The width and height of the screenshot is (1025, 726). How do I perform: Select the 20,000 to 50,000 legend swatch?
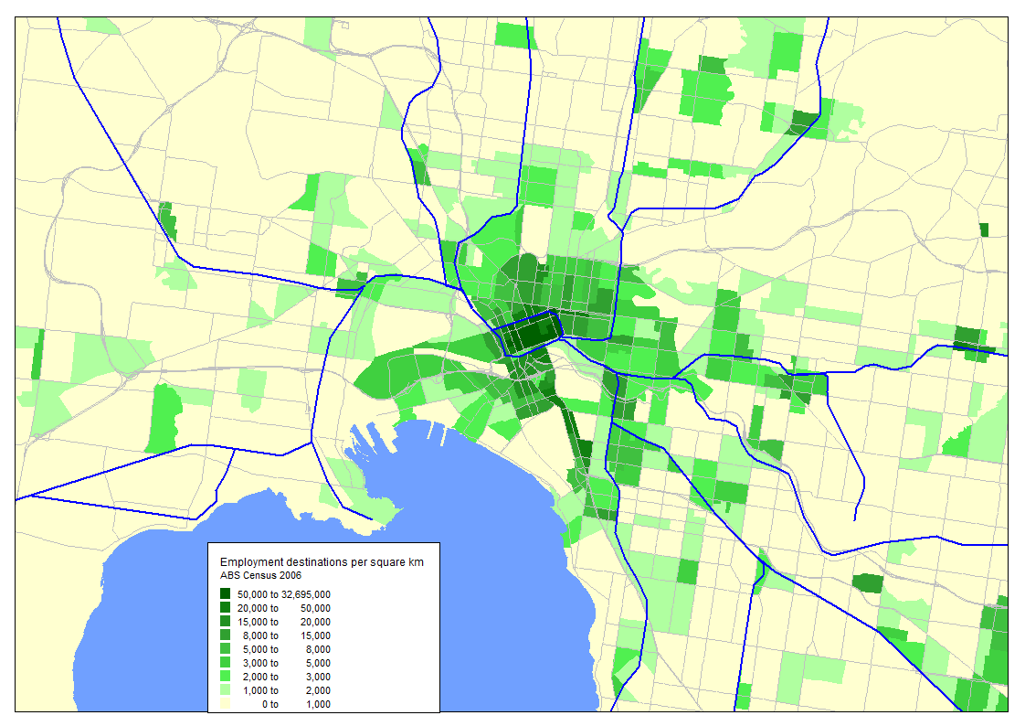point(226,608)
